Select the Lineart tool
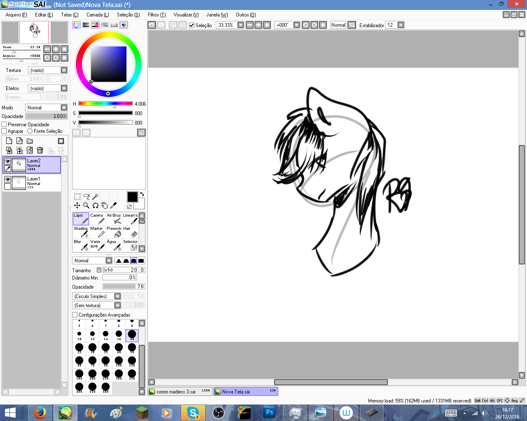The height and width of the screenshot is (421, 527). (x=130, y=219)
